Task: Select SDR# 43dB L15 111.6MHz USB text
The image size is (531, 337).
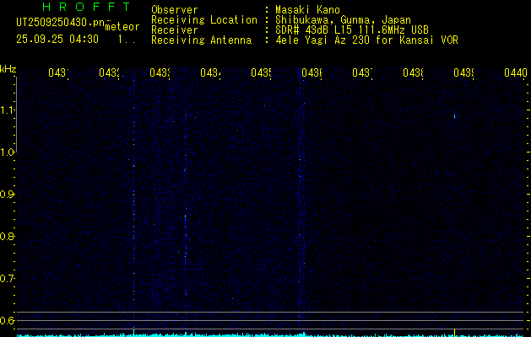Action: (x=352, y=30)
